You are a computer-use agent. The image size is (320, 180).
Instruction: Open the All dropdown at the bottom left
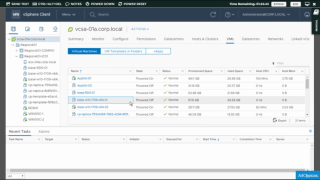16,176
